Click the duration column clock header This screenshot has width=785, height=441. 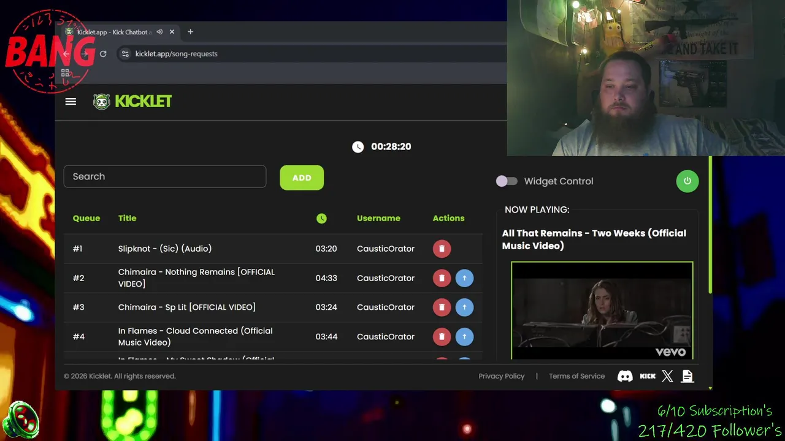tap(321, 218)
